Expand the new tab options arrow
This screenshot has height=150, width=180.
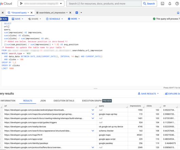point(81,13)
